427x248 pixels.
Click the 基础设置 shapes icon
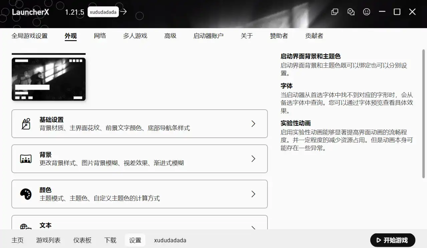[26, 124]
